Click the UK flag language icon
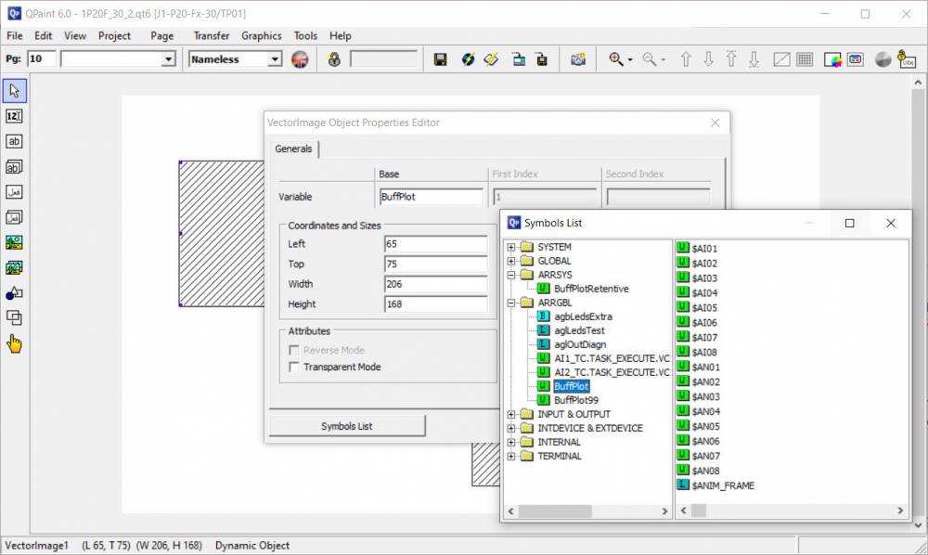928x555 pixels. click(300, 59)
